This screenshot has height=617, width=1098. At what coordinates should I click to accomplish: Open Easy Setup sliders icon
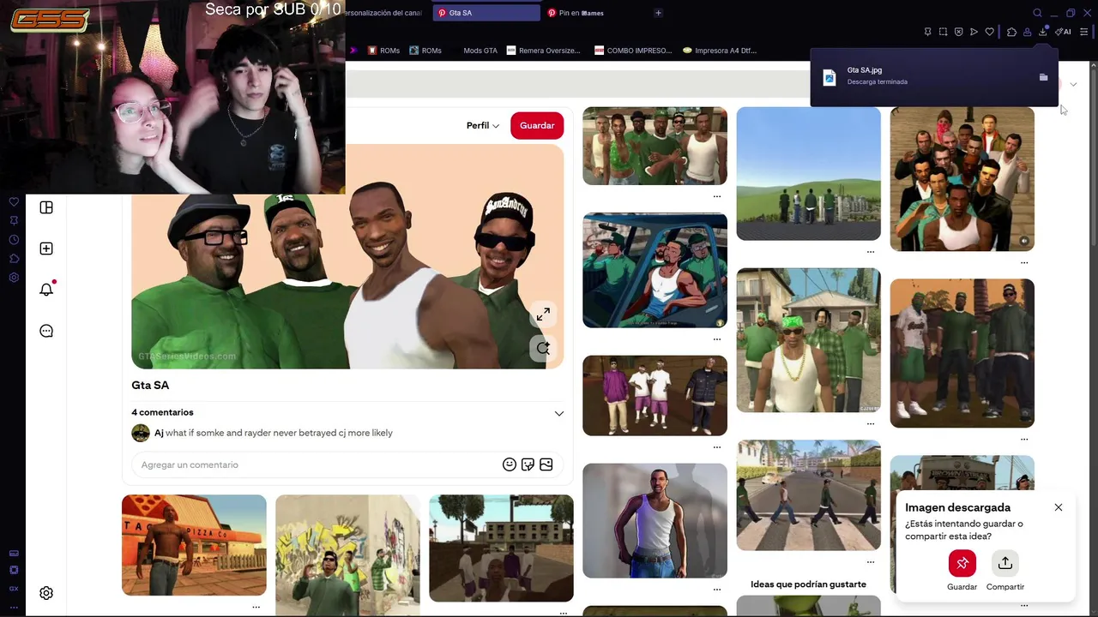[1084, 32]
